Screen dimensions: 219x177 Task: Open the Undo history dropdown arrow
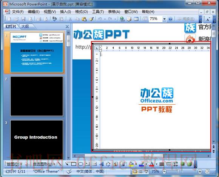[x=105, y=19]
